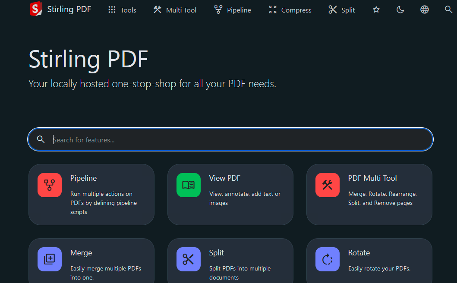Select Pipeline in the top navigation
Image resolution: width=457 pixels, height=283 pixels.
[x=233, y=10]
